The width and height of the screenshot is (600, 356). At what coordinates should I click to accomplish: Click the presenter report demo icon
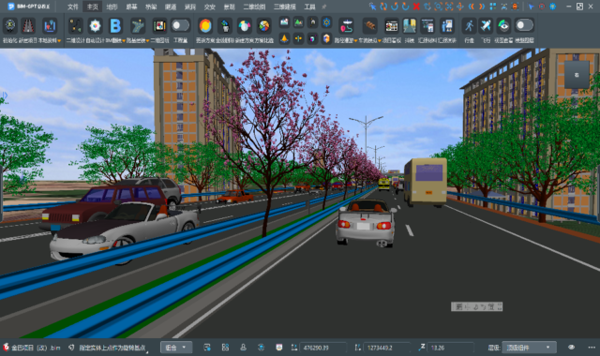point(446,25)
